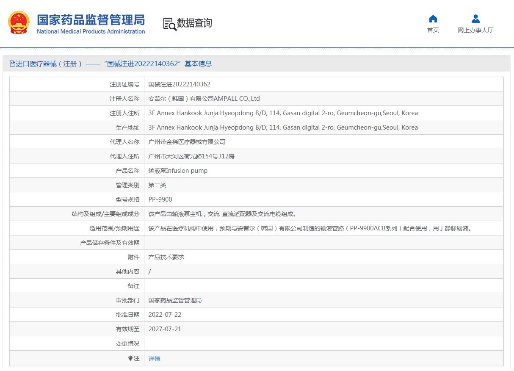Open 数据查询 via its magnifier document icon
This screenshot has height=371, width=514.
coord(170,24)
